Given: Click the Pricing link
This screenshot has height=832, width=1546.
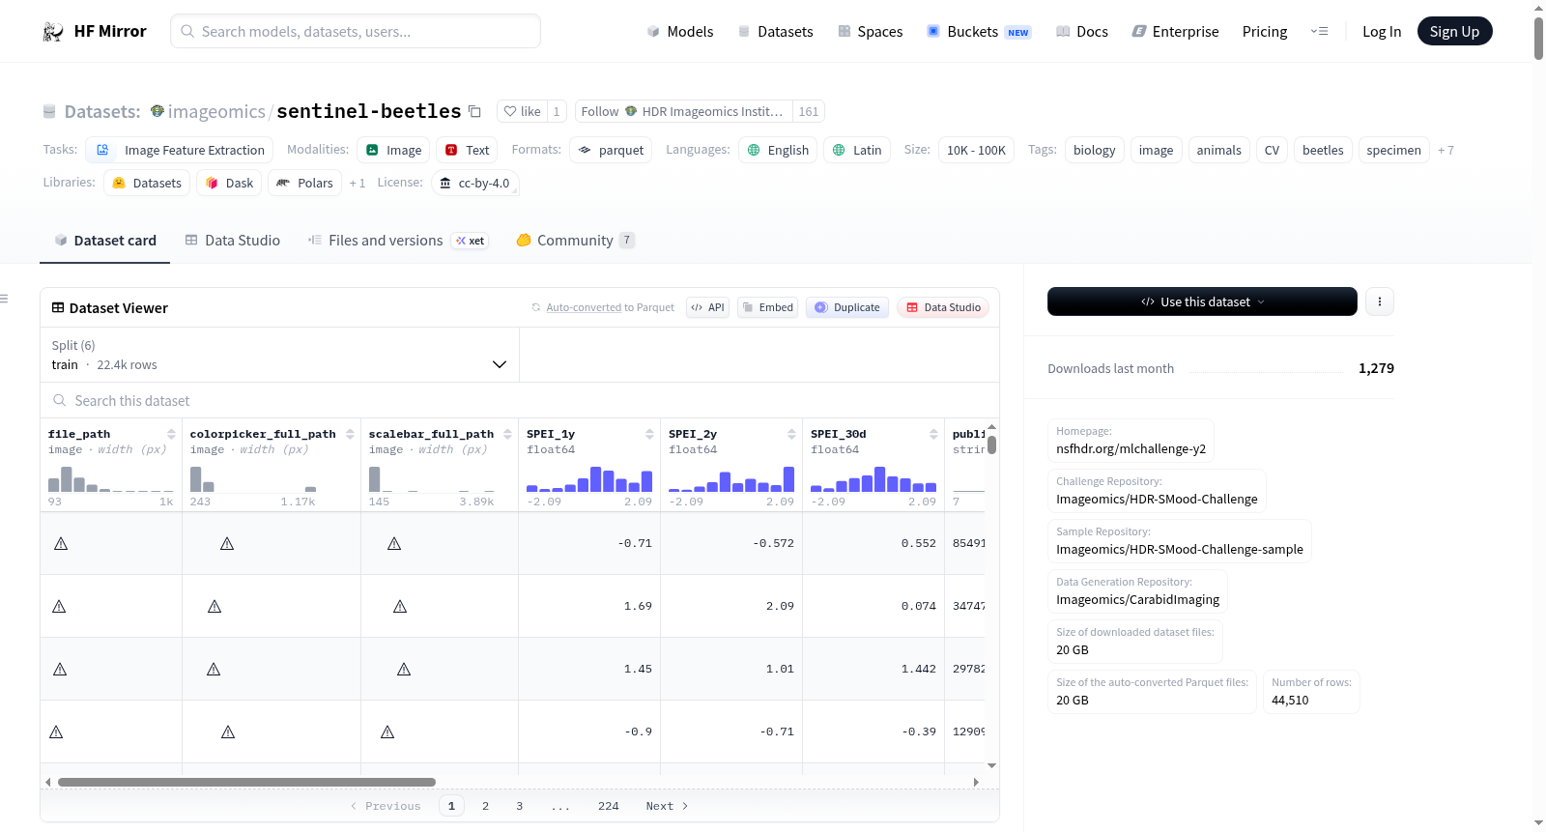Looking at the screenshot, I should click(x=1265, y=32).
